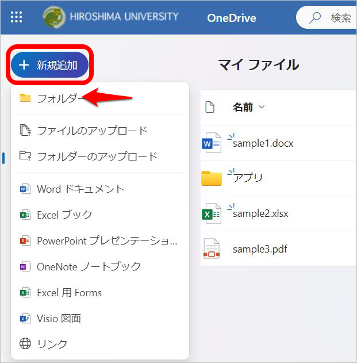Create a new Excel ブック
357x363 pixels.
coord(64,215)
